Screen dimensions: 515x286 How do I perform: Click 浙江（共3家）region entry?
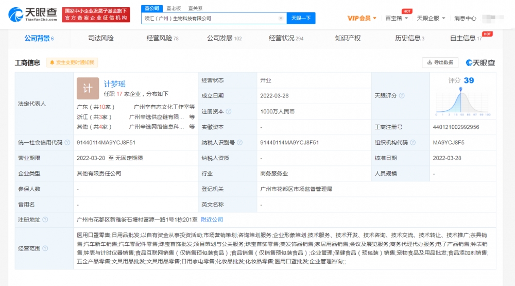point(94,117)
